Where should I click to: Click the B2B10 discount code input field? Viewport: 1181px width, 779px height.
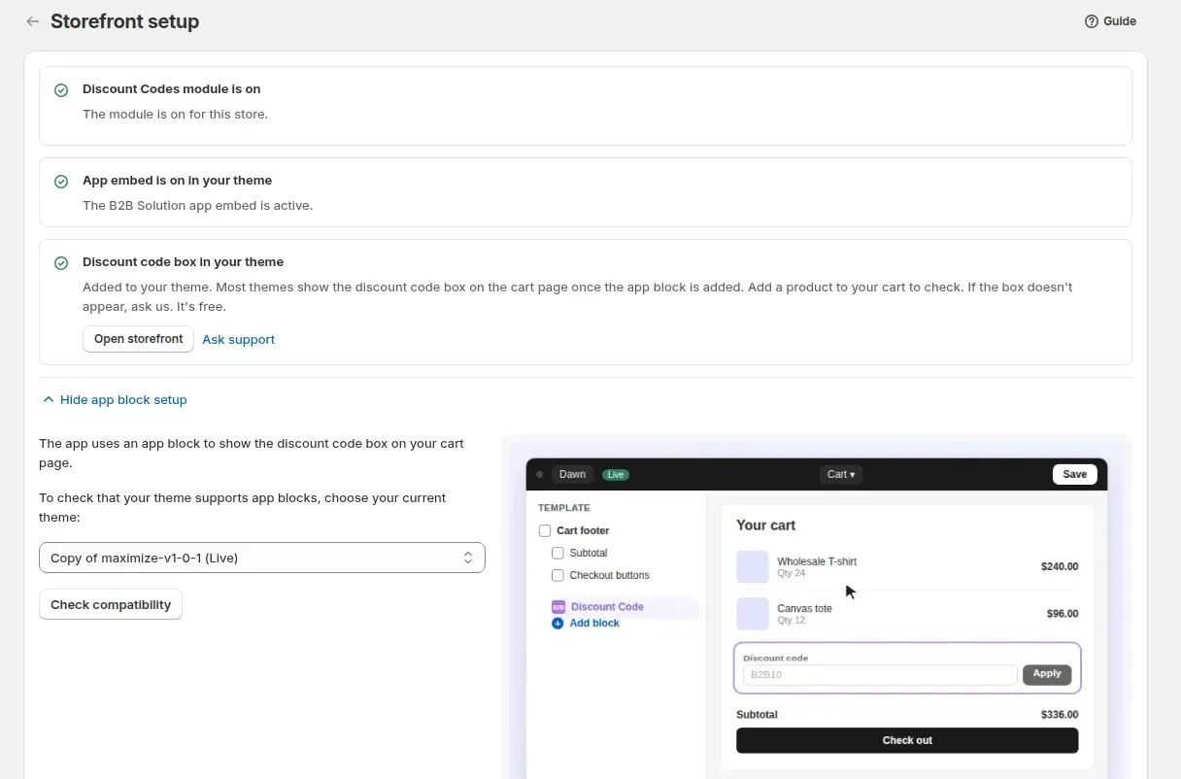point(880,674)
